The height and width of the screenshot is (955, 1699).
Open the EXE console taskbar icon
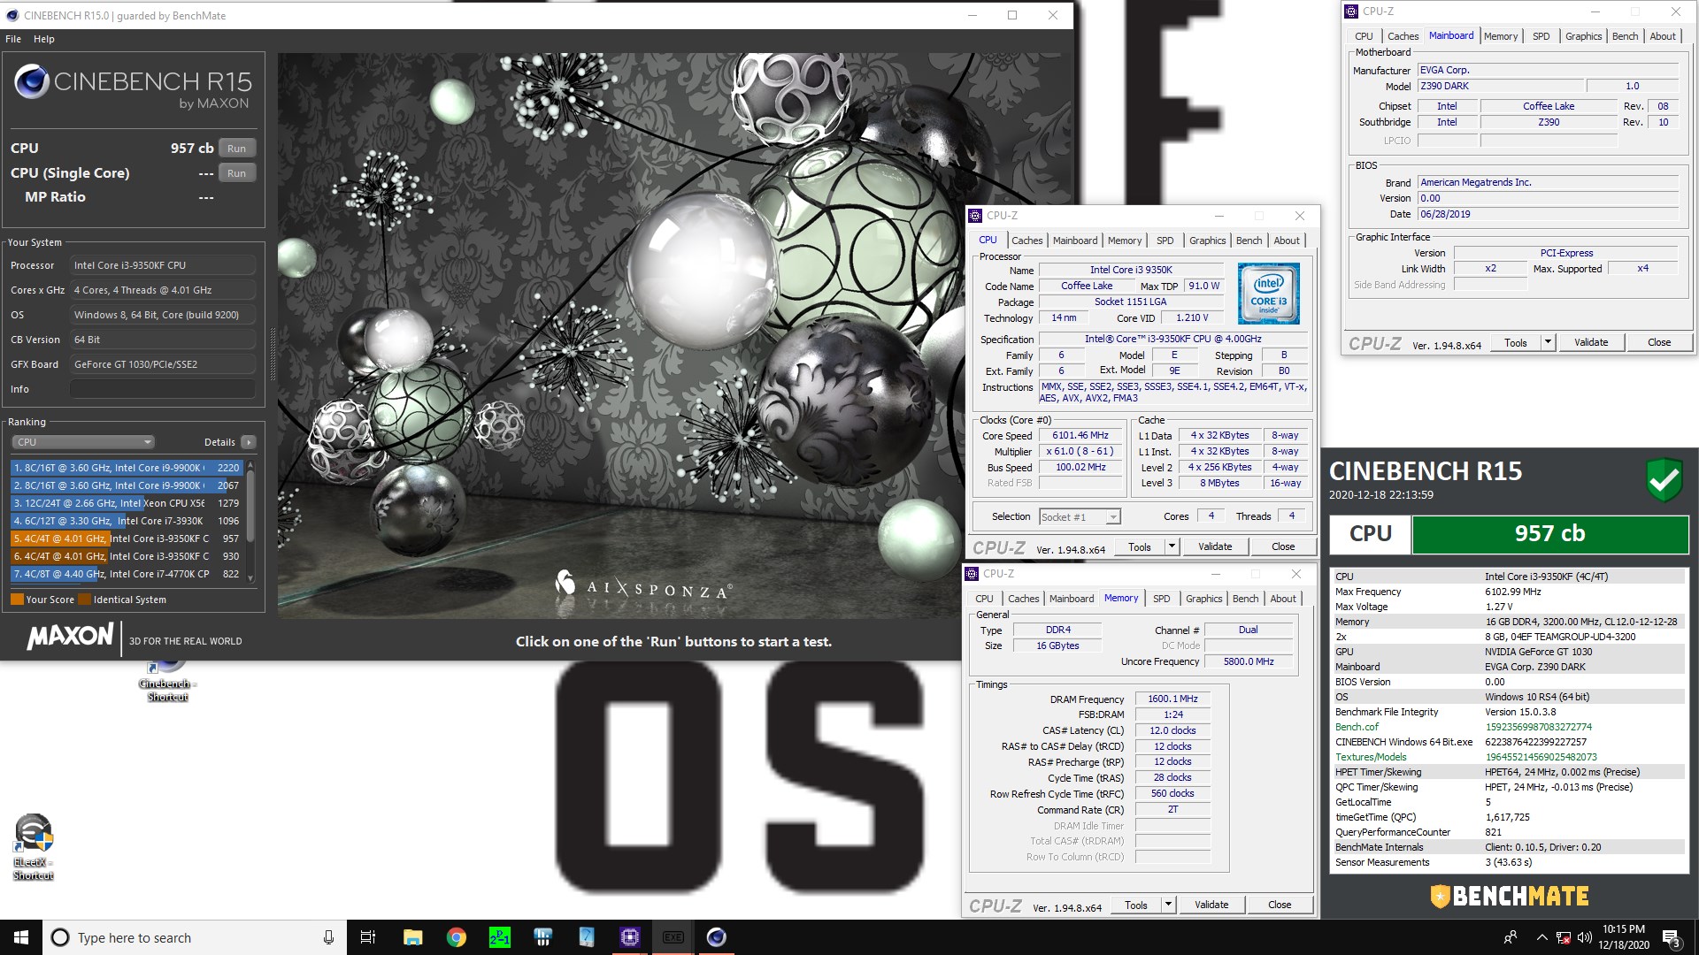coord(673,937)
